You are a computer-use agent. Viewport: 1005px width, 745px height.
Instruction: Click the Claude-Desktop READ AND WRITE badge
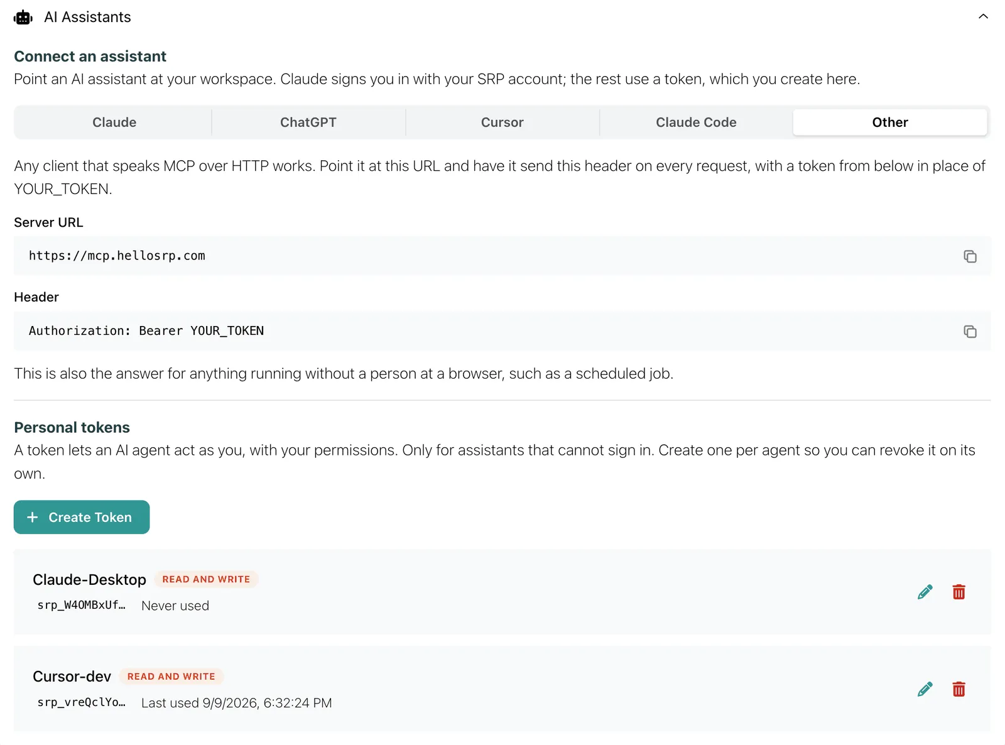206,580
